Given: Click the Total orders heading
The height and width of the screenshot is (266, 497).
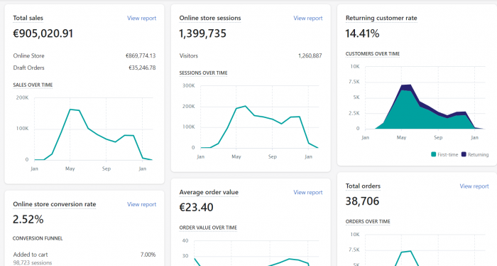Looking at the screenshot, I should (x=363, y=186).
